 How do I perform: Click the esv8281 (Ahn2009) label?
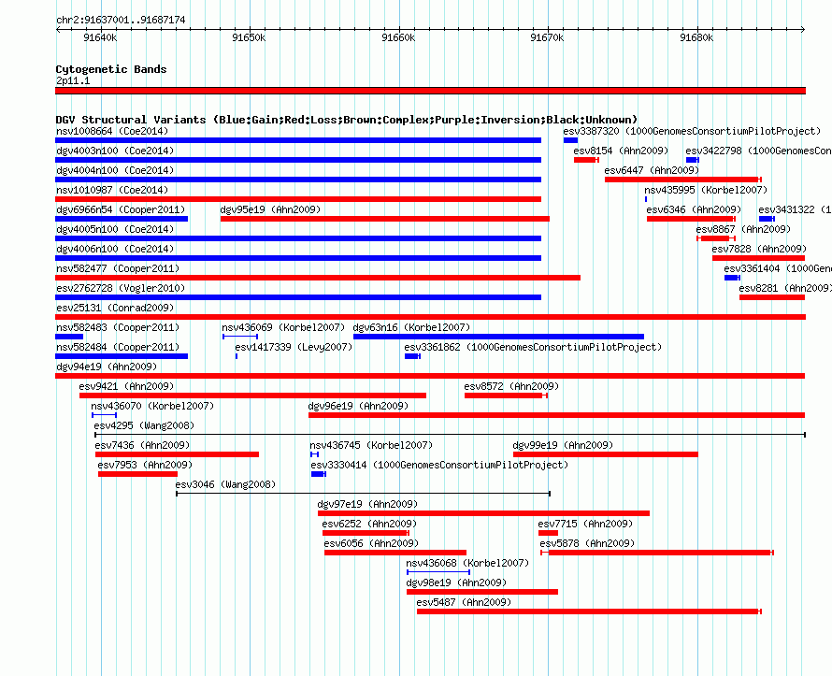coord(784,288)
